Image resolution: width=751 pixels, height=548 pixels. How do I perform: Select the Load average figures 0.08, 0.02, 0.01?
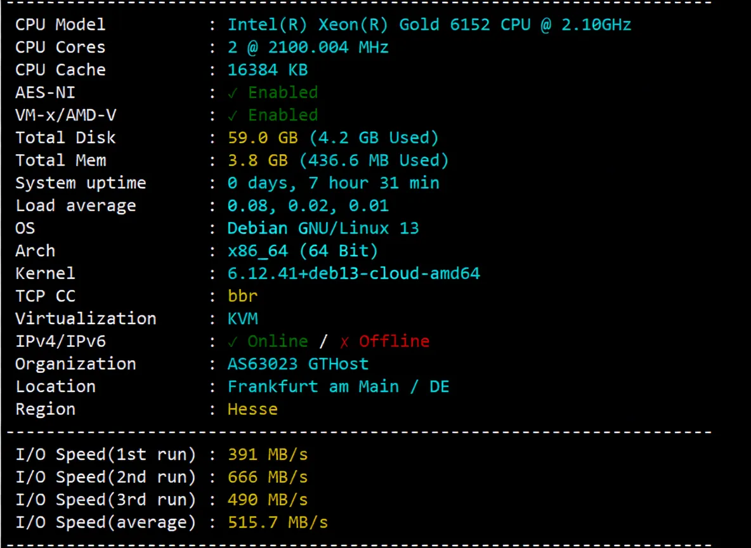point(308,205)
